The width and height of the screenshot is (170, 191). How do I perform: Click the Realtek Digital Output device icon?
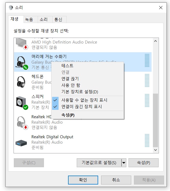[21, 143]
